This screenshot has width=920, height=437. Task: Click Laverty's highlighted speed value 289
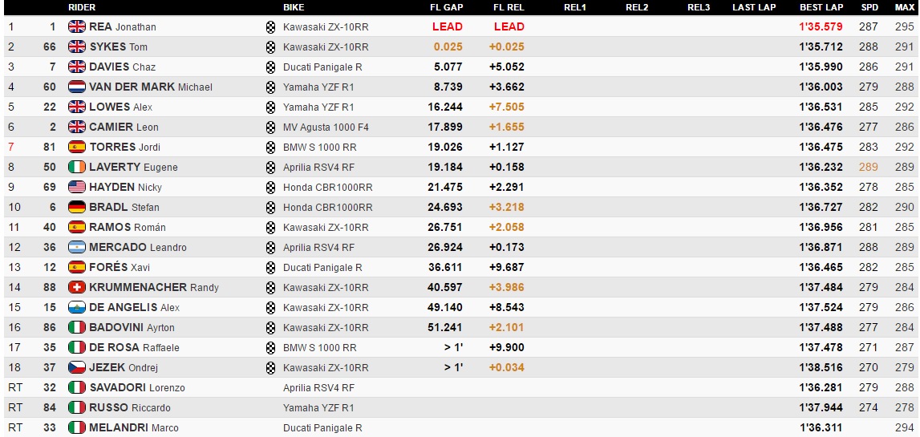869,167
